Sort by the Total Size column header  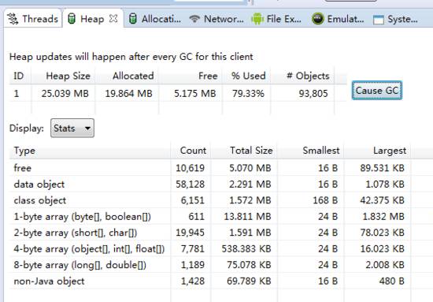pos(251,151)
